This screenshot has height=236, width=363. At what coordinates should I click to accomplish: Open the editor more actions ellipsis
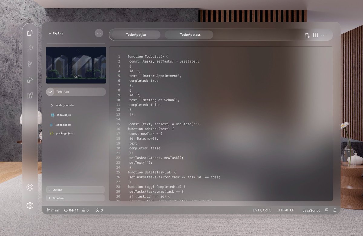click(x=323, y=35)
